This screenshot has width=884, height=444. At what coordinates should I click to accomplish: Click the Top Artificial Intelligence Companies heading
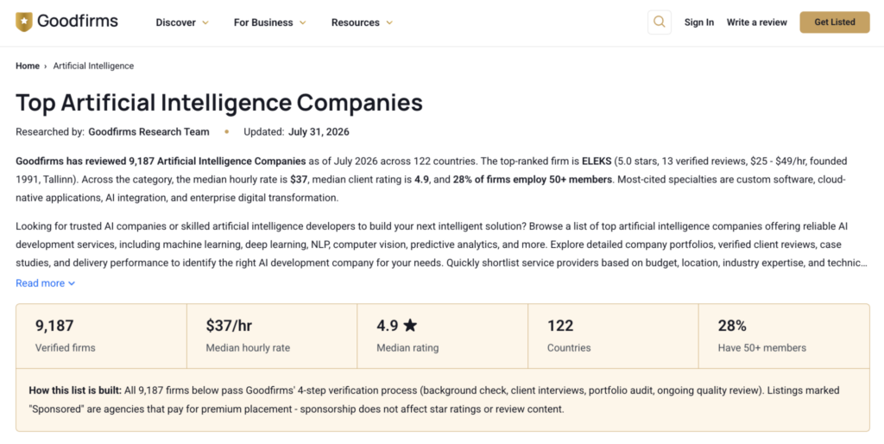[219, 103]
